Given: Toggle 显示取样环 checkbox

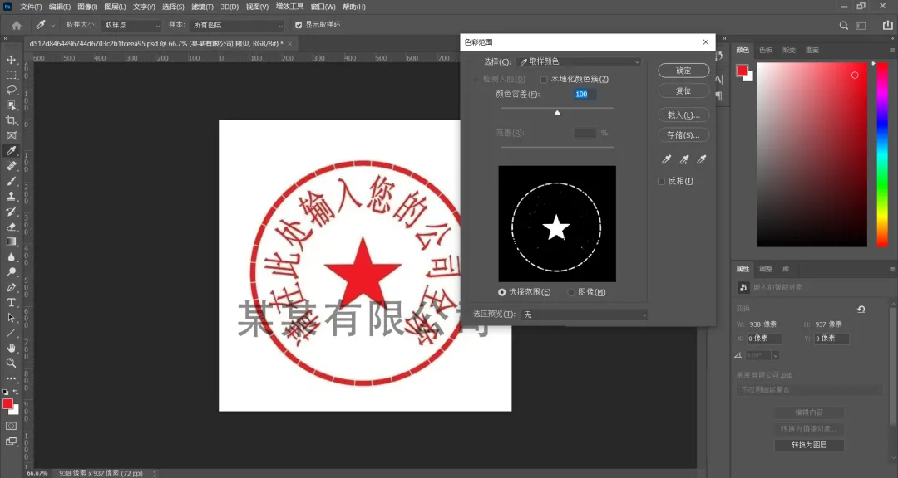Looking at the screenshot, I should [x=299, y=25].
